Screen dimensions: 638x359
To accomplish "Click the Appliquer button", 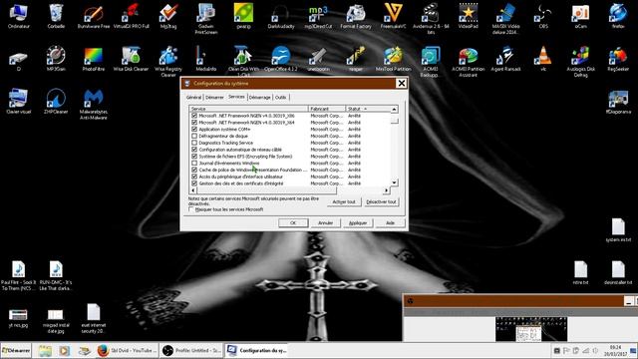I will click(x=358, y=222).
